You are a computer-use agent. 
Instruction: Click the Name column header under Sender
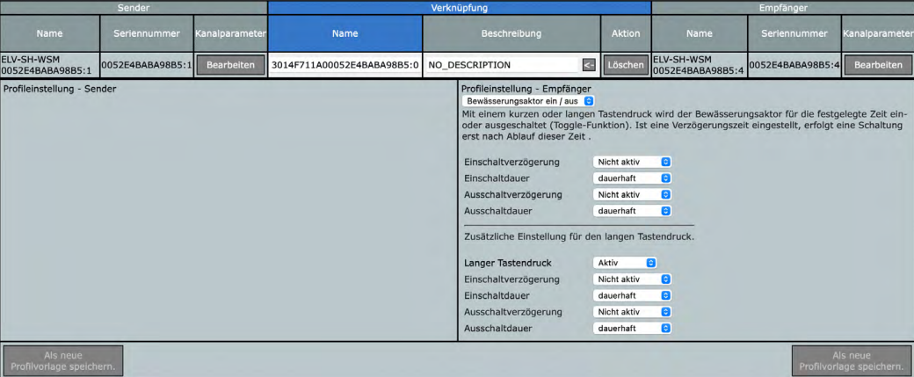[x=49, y=33]
